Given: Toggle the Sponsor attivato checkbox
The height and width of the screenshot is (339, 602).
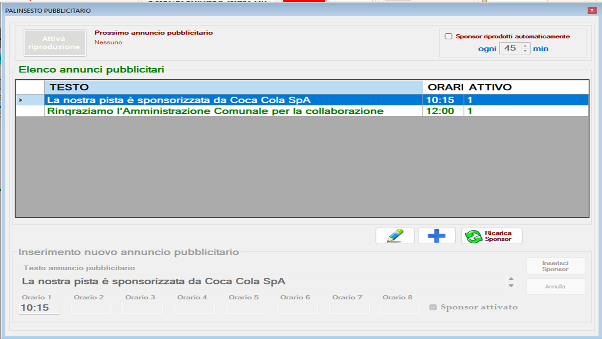Looking at the screenshot, I should point(433,307).
